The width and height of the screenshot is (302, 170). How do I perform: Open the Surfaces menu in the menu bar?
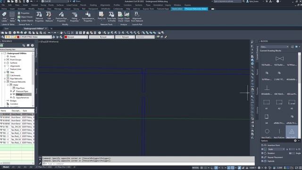pos(60,5)
